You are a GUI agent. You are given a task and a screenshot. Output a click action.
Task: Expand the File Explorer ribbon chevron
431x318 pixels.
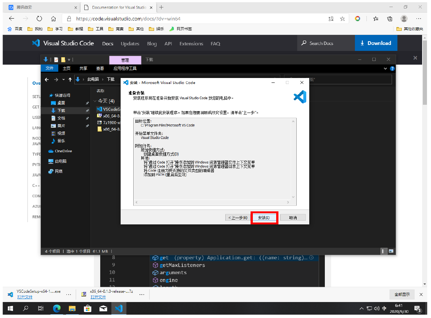[385, 68]
